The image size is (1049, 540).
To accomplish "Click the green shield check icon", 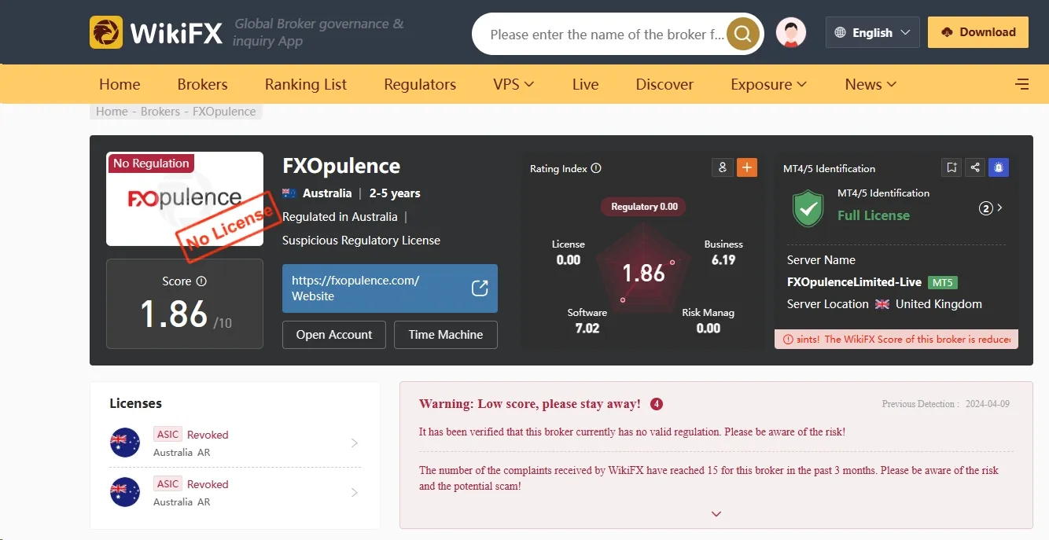I will pos(808,208).
